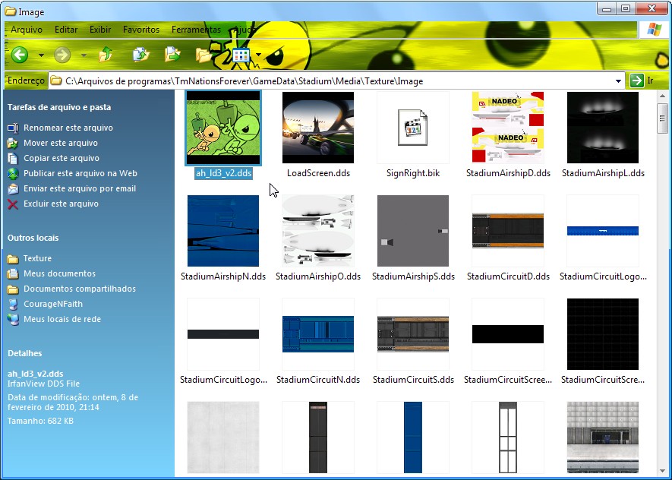The height and width of the screenshot is (480, 672).
Task: Click Publicar este arquivo na Web
Action: point(80,173)
